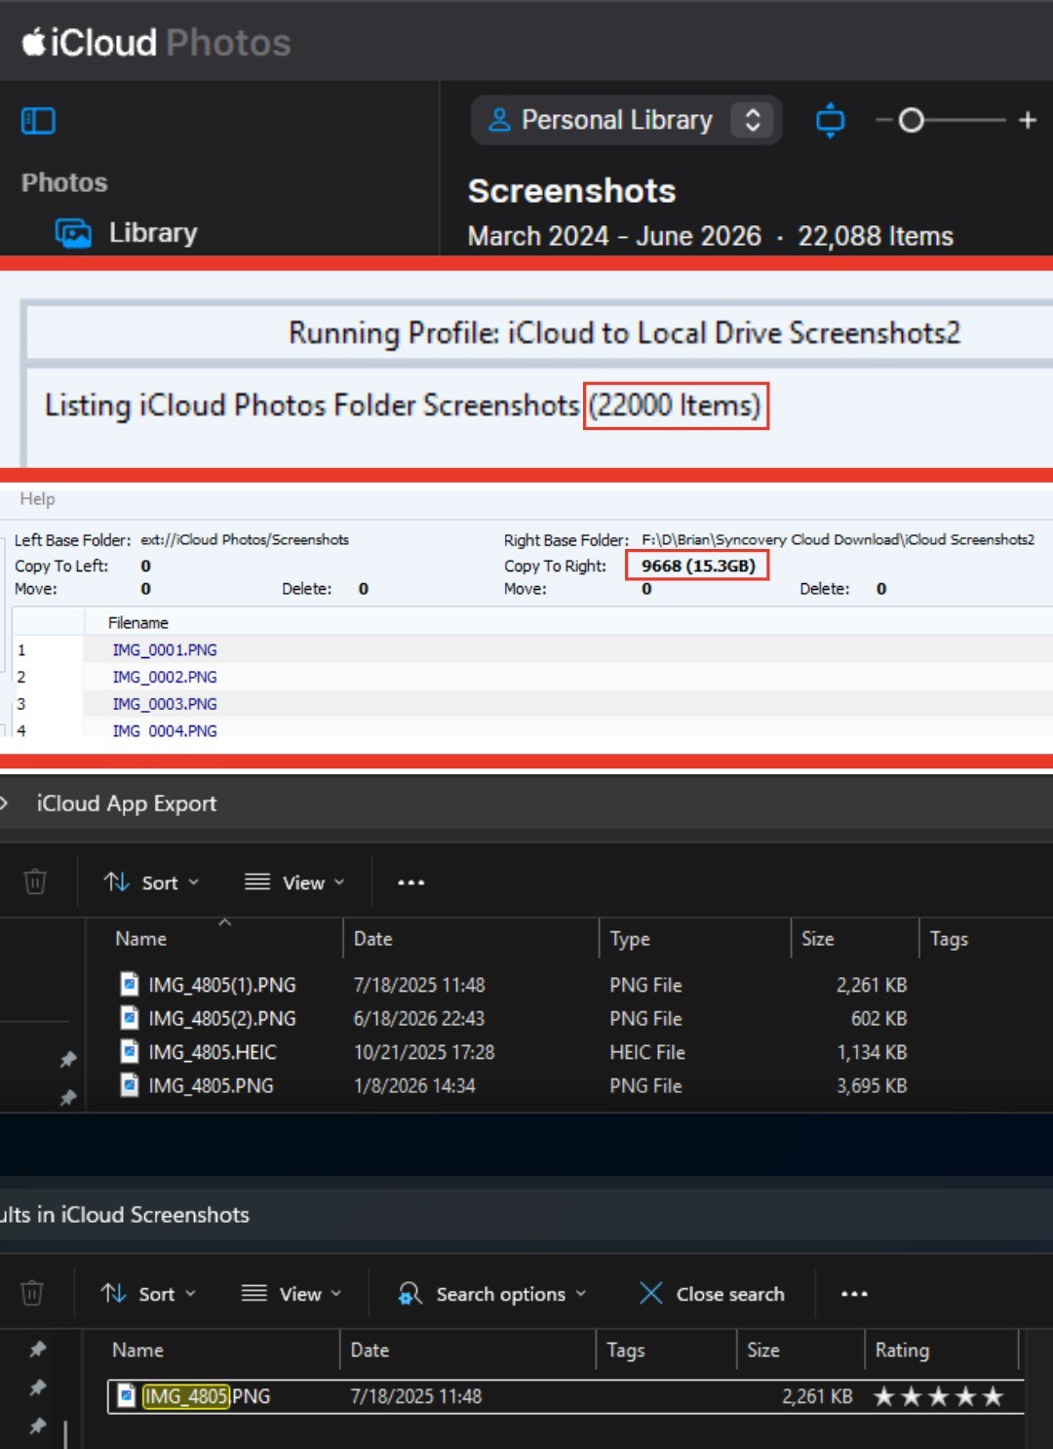This screenshot has height=1449, width=1053.
Task: Click the Copy To Right value 9668 (15.3GB)
Action: point(698,566)
